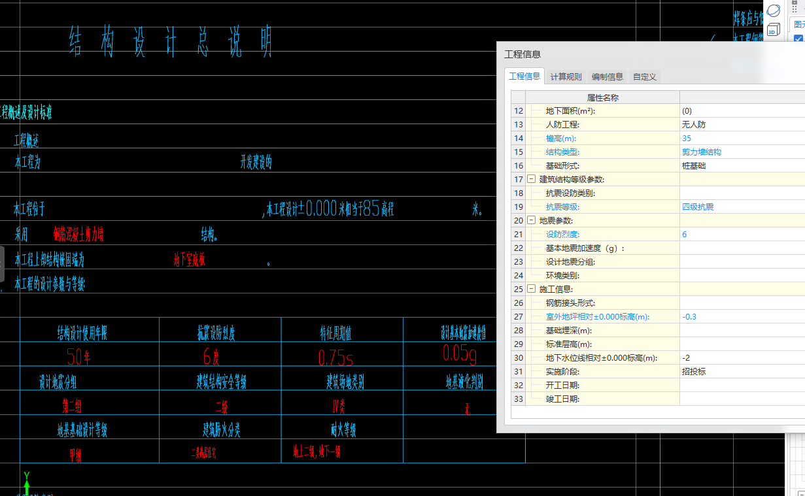This screenshot has width=805, height=496.
Task: Collapse the 施工信息 section
Action: tap(532, 289)
